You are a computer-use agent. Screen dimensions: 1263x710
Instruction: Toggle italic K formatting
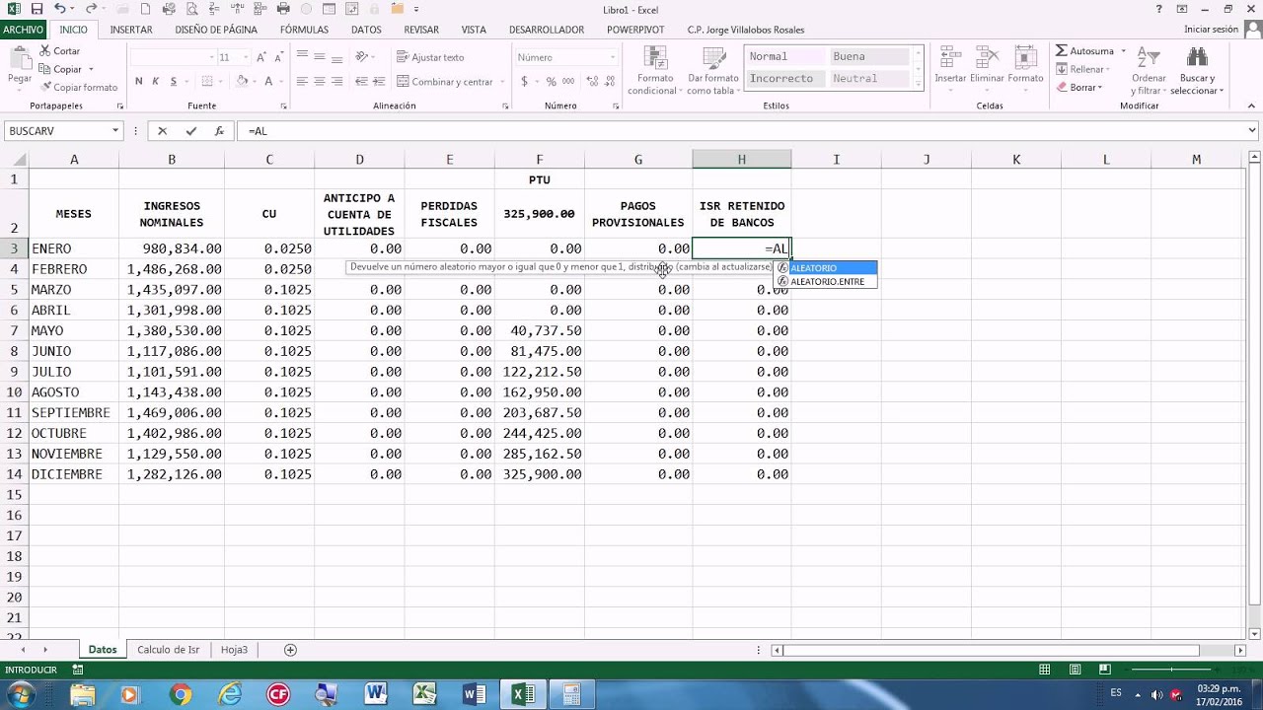156,81
